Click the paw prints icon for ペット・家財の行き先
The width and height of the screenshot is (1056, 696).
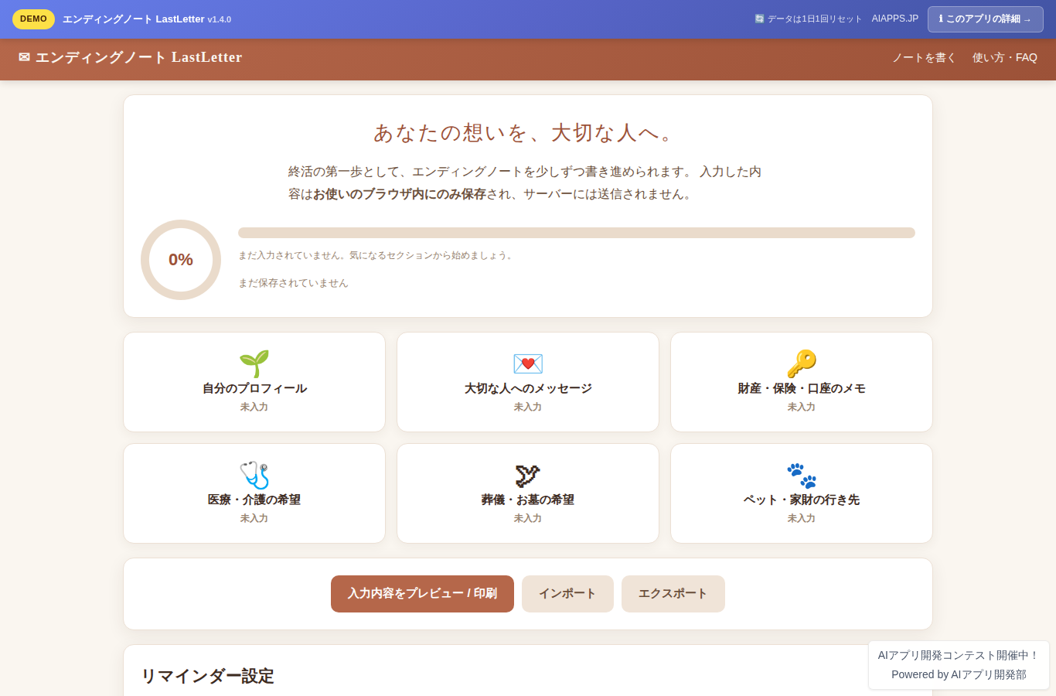(x=802, y=475)
